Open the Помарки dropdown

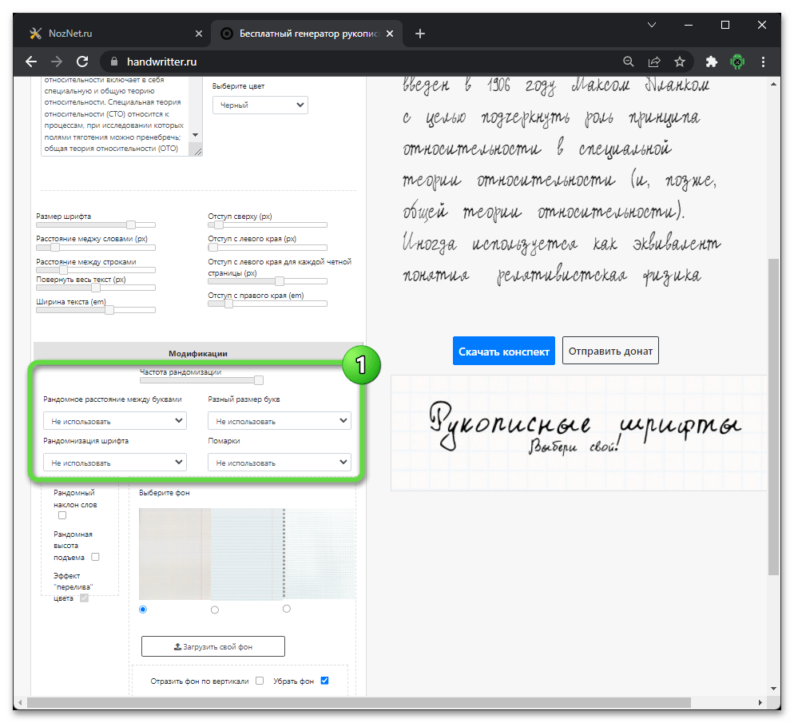coord(279,463)
